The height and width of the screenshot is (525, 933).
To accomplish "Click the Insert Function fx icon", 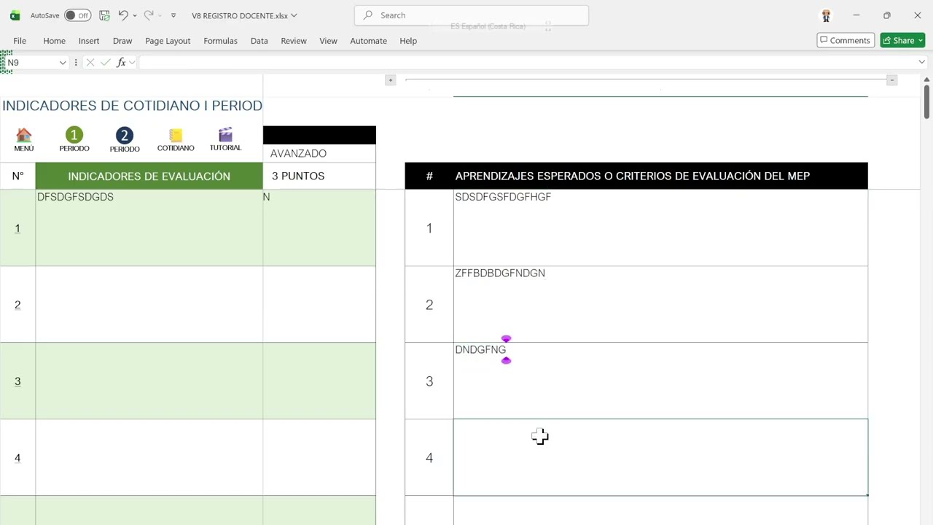I will click(x=121, y=63).
